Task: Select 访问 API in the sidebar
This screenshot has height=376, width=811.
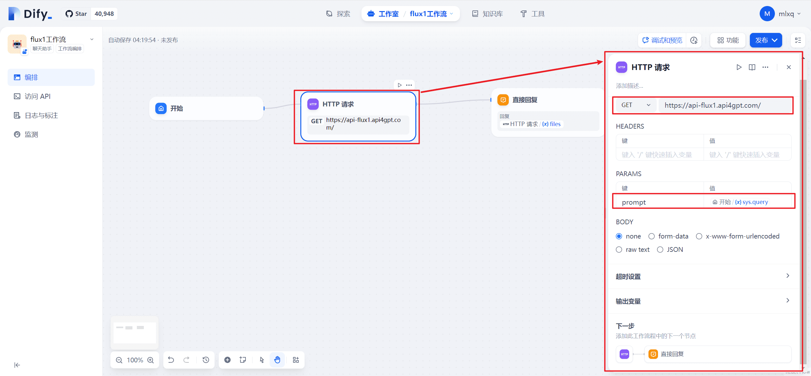Action: pos(51,96)
